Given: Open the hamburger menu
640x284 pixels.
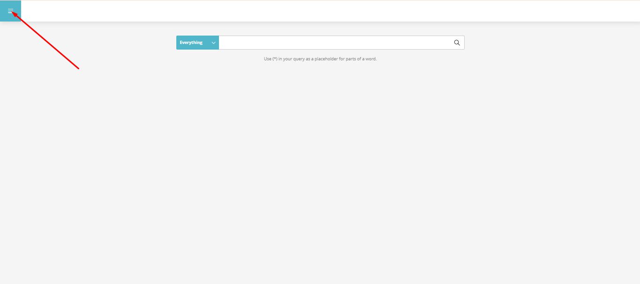Looking at the screenshot, I should click(x=10, y=11).
